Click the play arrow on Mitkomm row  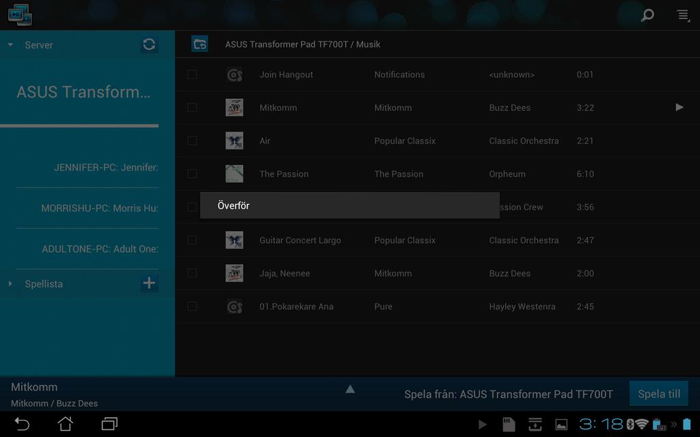(679, 107)
